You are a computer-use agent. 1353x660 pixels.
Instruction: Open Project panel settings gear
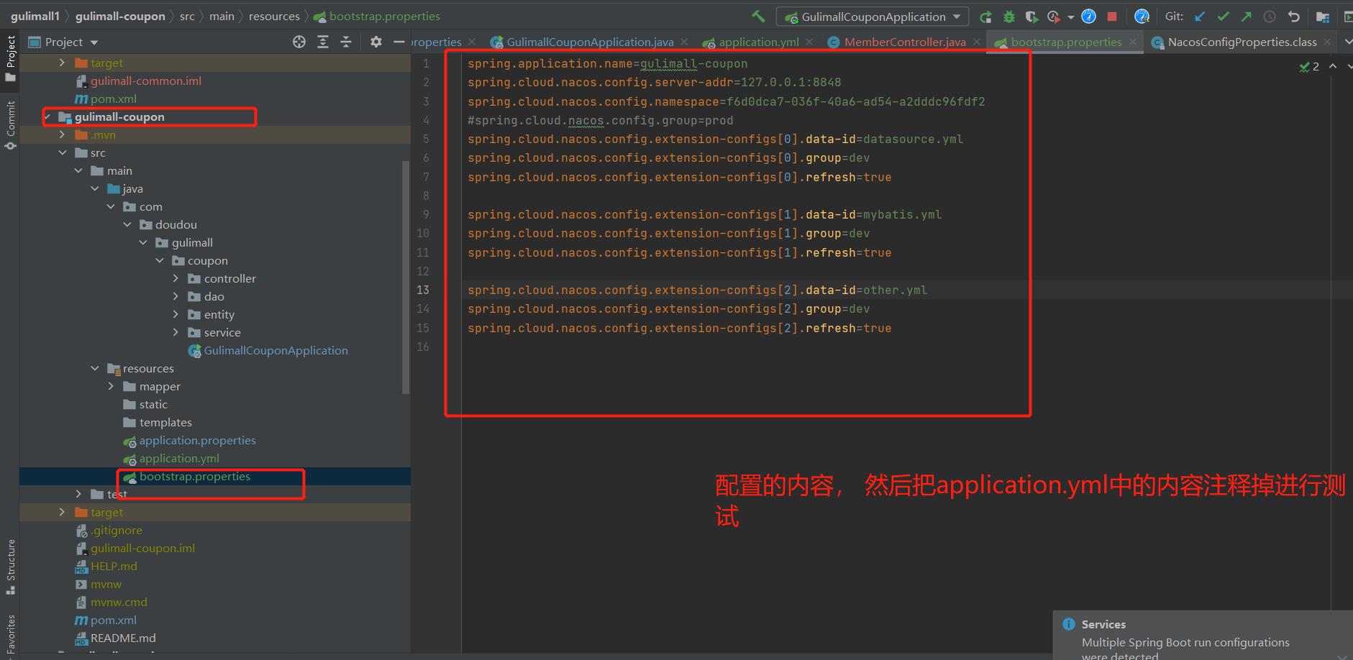pyautogui.click(x=375, y=42)
